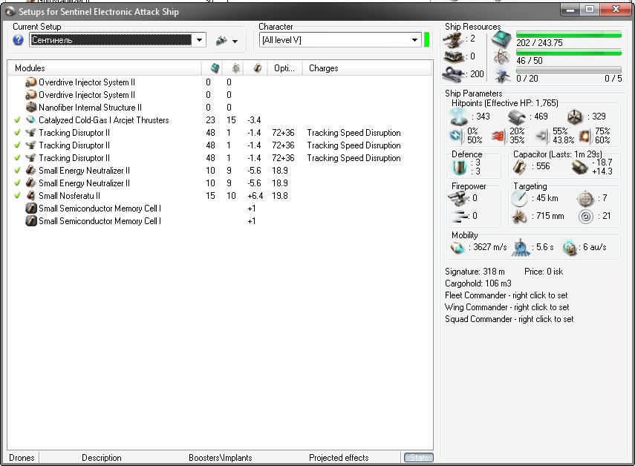This screenshot has height=466, width=635.
Task: Click the Cargohold: 106 m3 text
Action: tap(478, 283)
